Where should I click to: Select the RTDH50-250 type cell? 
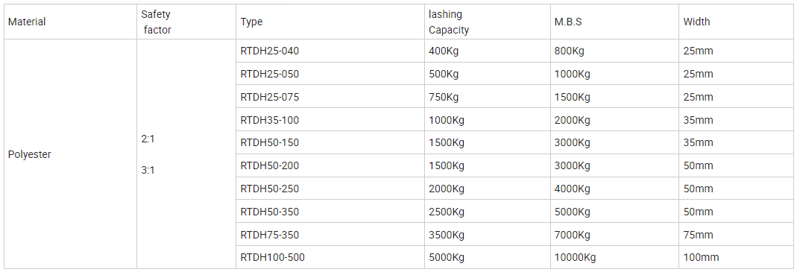(269, 189)
